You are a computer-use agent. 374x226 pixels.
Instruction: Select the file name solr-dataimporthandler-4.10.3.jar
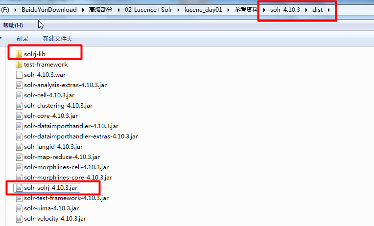(71, 126)
